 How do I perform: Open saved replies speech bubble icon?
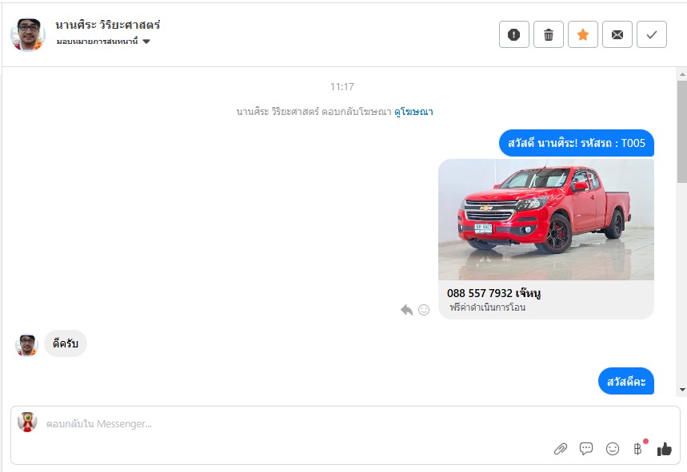point(586,449)
